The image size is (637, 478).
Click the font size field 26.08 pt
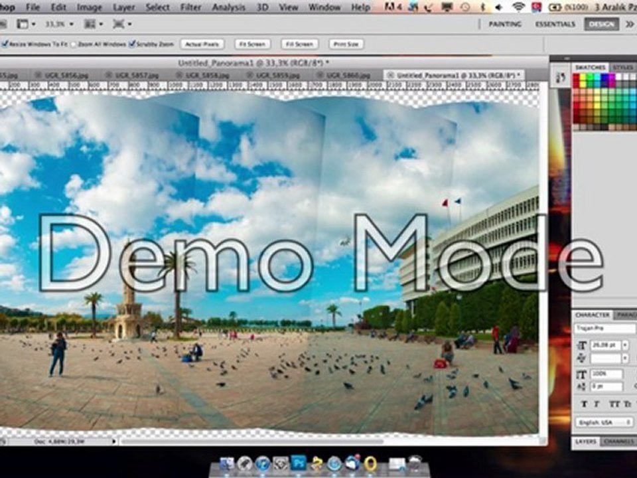[x=605, y=345]
